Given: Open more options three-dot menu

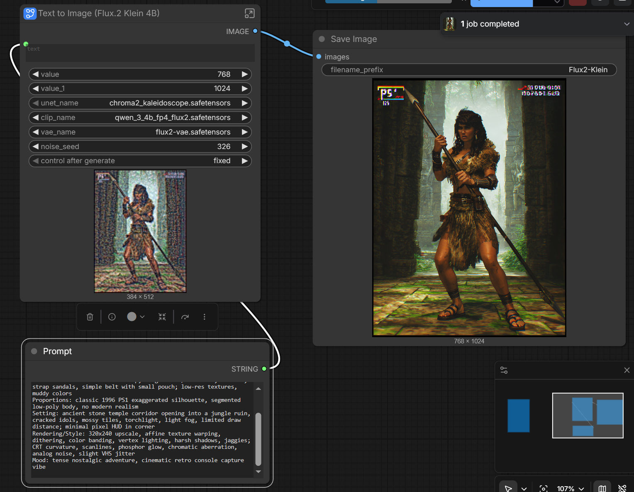Looking at the screenshot, I should [x=204, y=317].
